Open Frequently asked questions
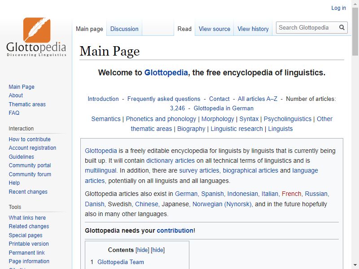 pyautogui.click(x=164, y=99)
